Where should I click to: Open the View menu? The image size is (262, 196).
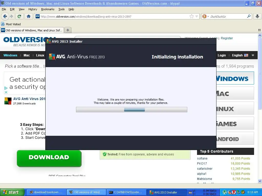[x=21, y=9]
